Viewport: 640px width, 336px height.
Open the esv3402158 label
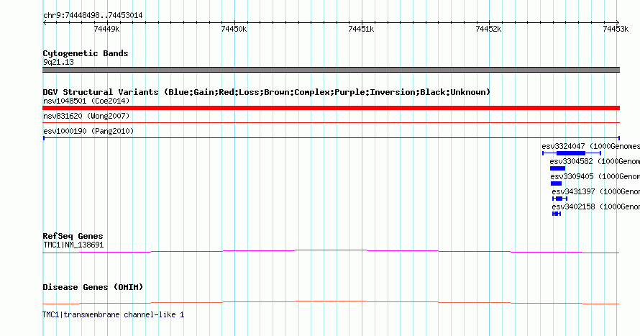click(x=596, y=206)
